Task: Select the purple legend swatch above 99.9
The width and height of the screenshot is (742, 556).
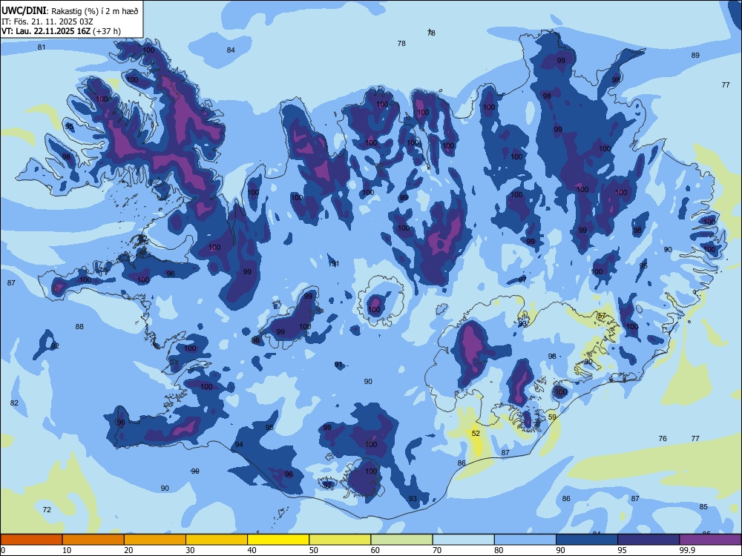Action: (710, 540)
